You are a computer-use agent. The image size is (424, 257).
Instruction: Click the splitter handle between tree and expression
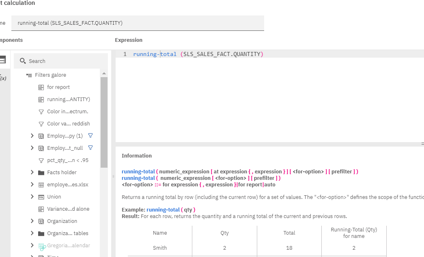[x=113, y=176]
